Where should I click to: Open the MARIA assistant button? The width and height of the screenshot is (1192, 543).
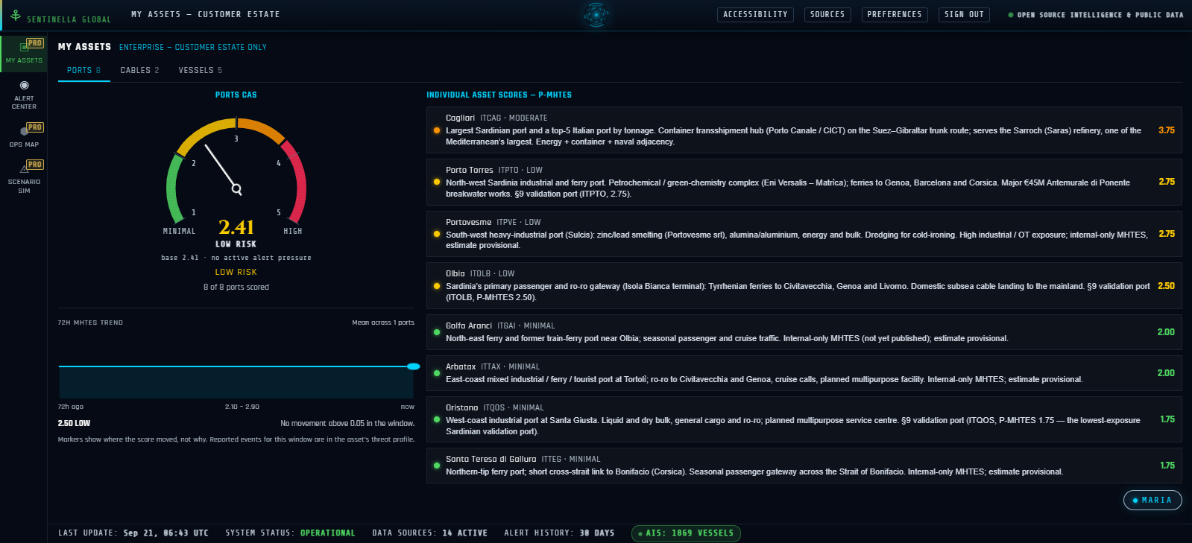coord(1152,500)
